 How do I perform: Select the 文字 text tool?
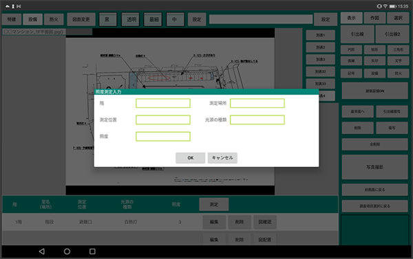pyautogui.click(x=399, y=60)
